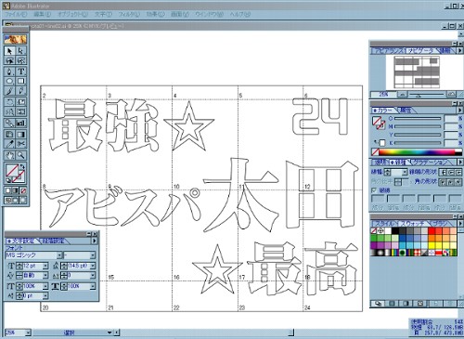Viewport: 464px width, 339px height.
Task: Click the Eyedropper tool
Action: pyautogui.click(x=9, y=144)
